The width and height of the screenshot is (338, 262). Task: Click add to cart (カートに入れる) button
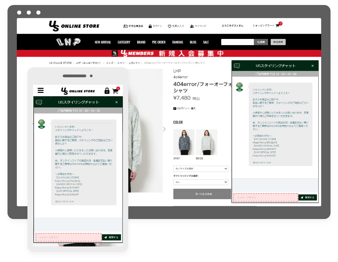202,194
